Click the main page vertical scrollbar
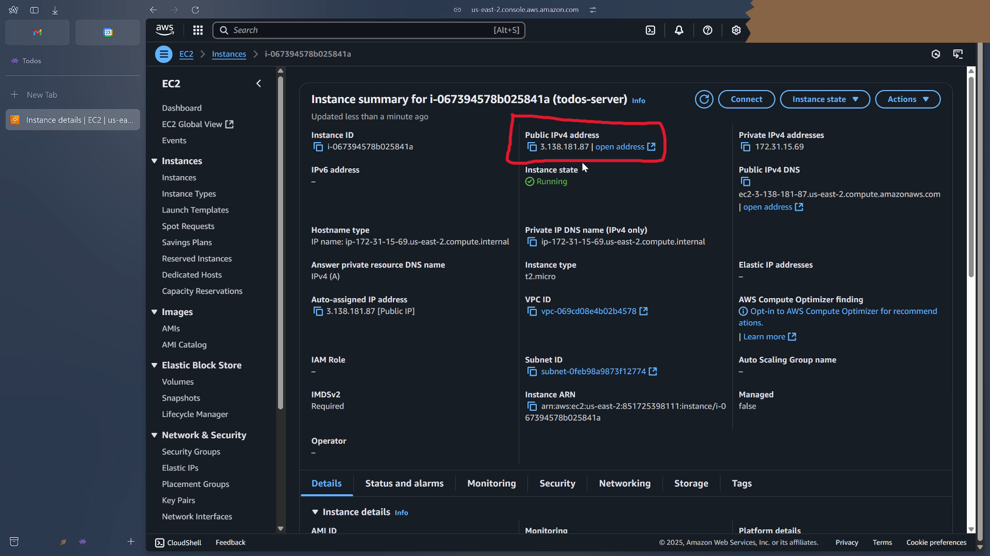 (971, 177)
